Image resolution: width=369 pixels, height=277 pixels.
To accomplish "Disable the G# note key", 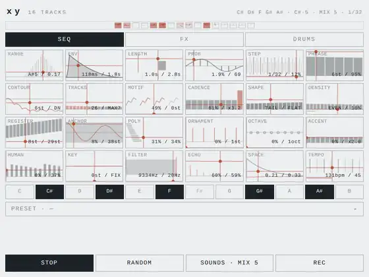I will point(260,192).
